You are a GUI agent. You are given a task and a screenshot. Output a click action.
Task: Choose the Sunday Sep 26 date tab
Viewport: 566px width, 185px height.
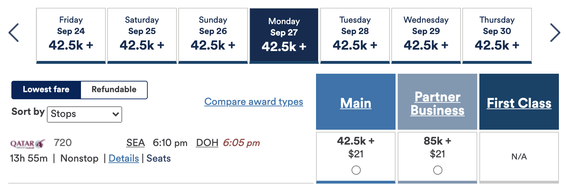(x=213, y=35)
